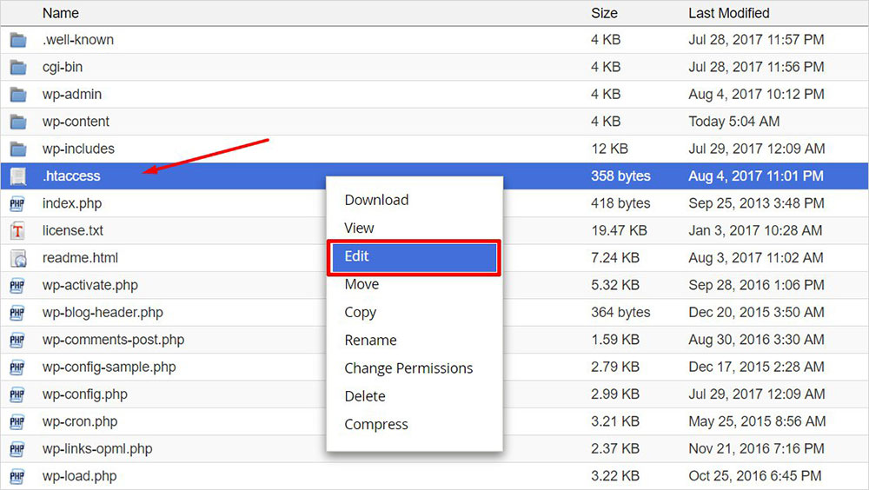Image resolution: width=869 pixels, height=490 pixels.
Task: Click Delete in the context menu
Action: pos(365,396)
